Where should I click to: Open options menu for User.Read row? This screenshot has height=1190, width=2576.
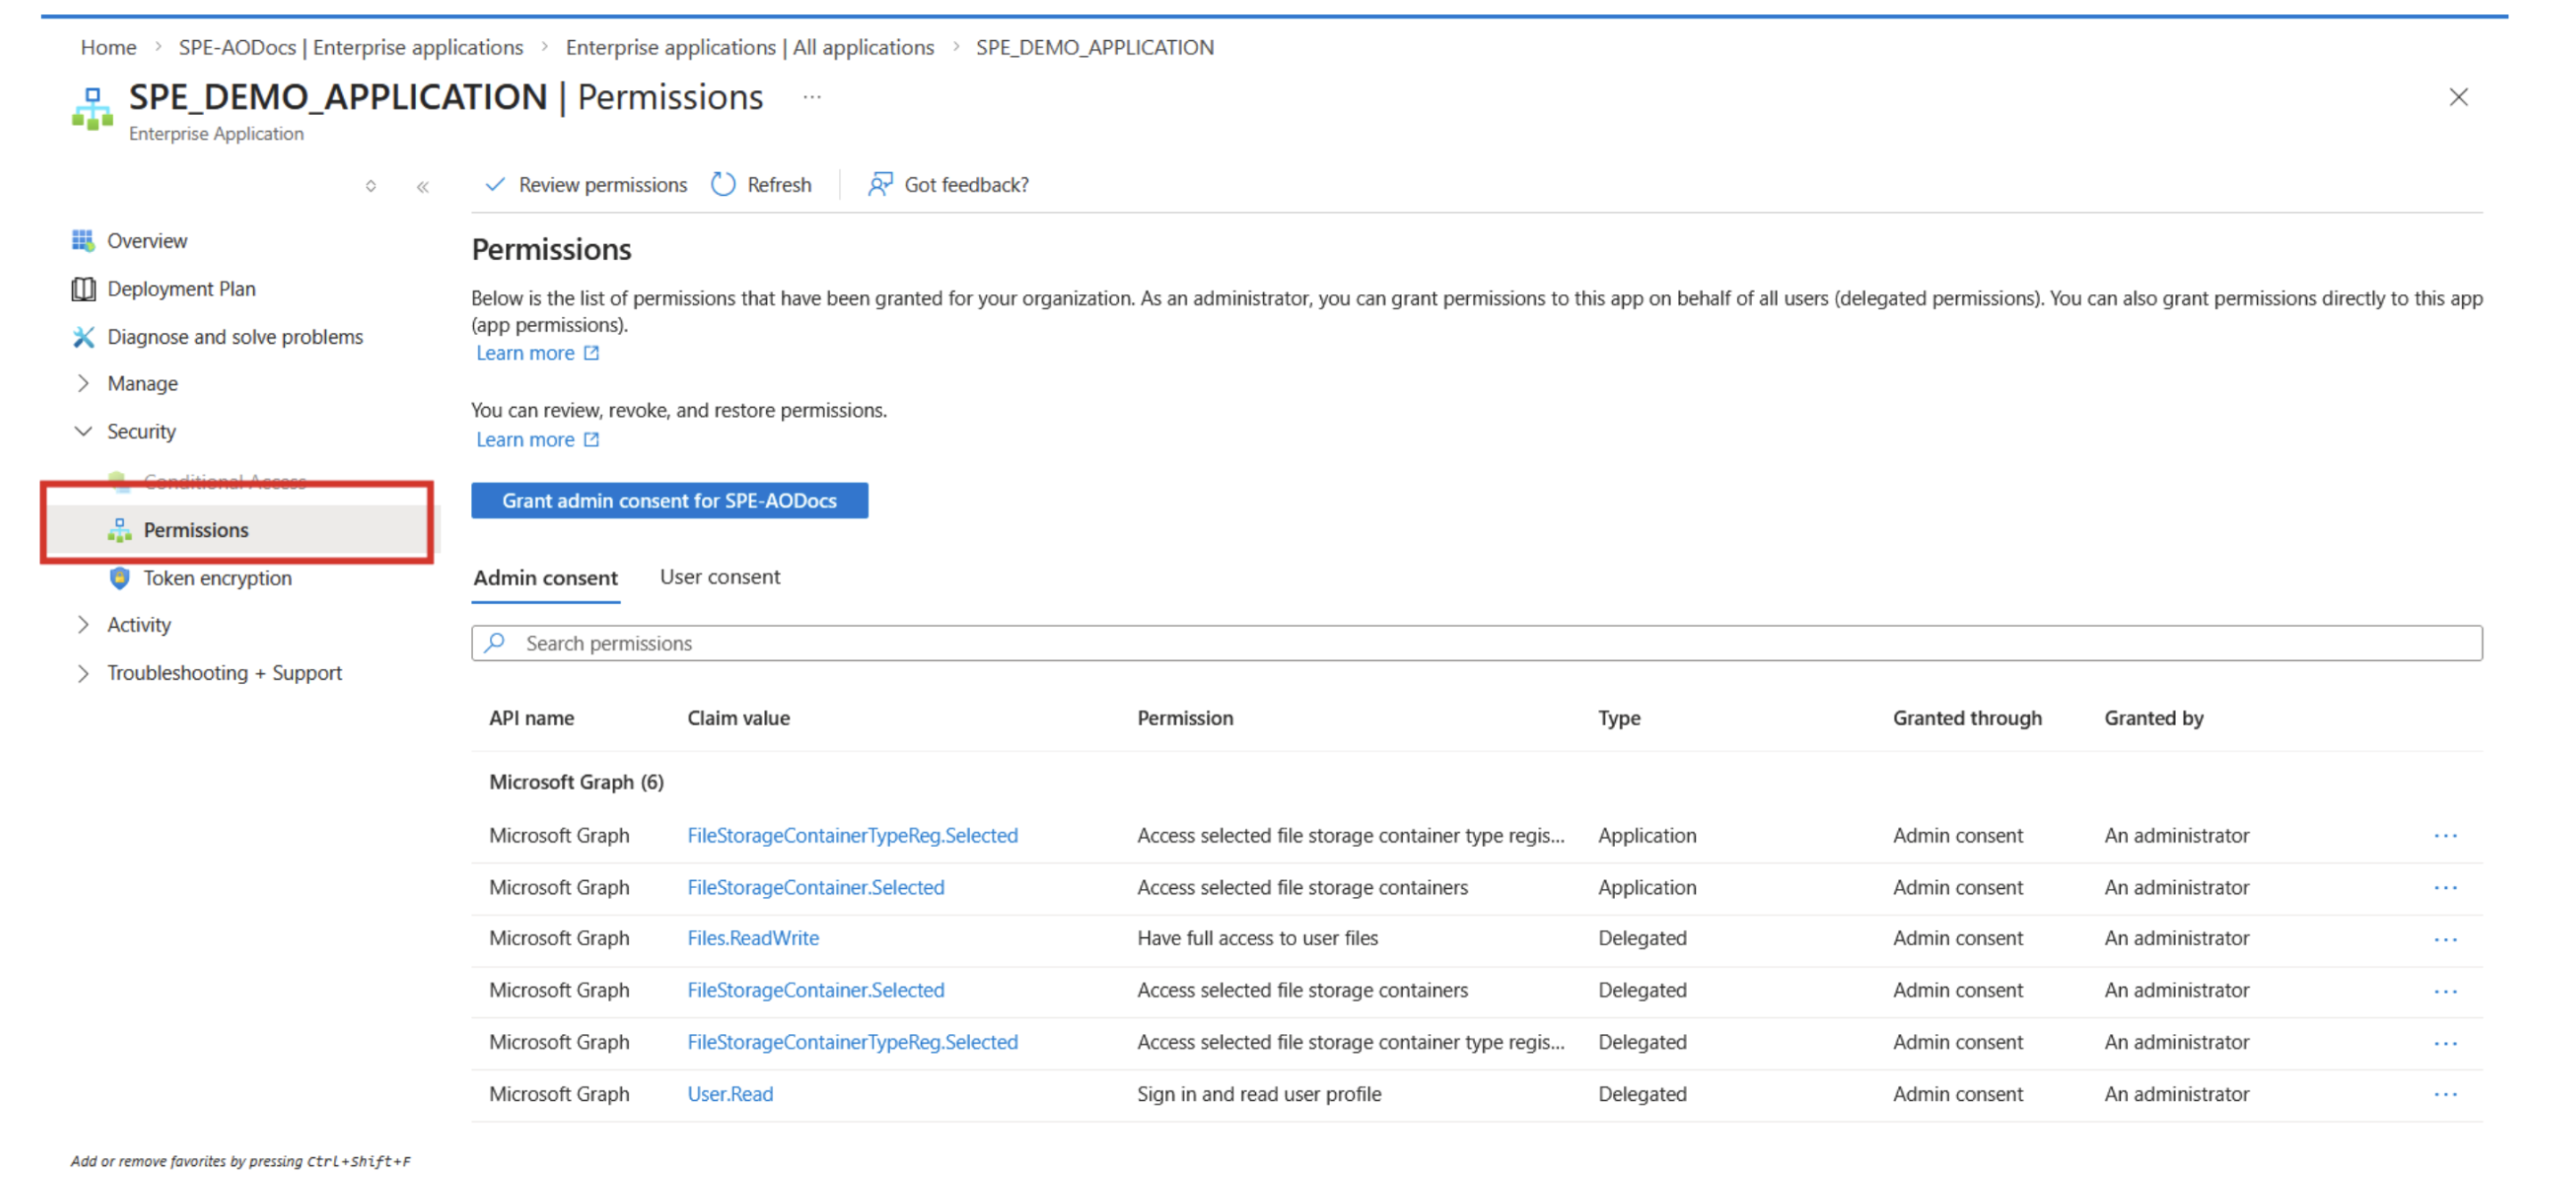click(2445, 1095)
